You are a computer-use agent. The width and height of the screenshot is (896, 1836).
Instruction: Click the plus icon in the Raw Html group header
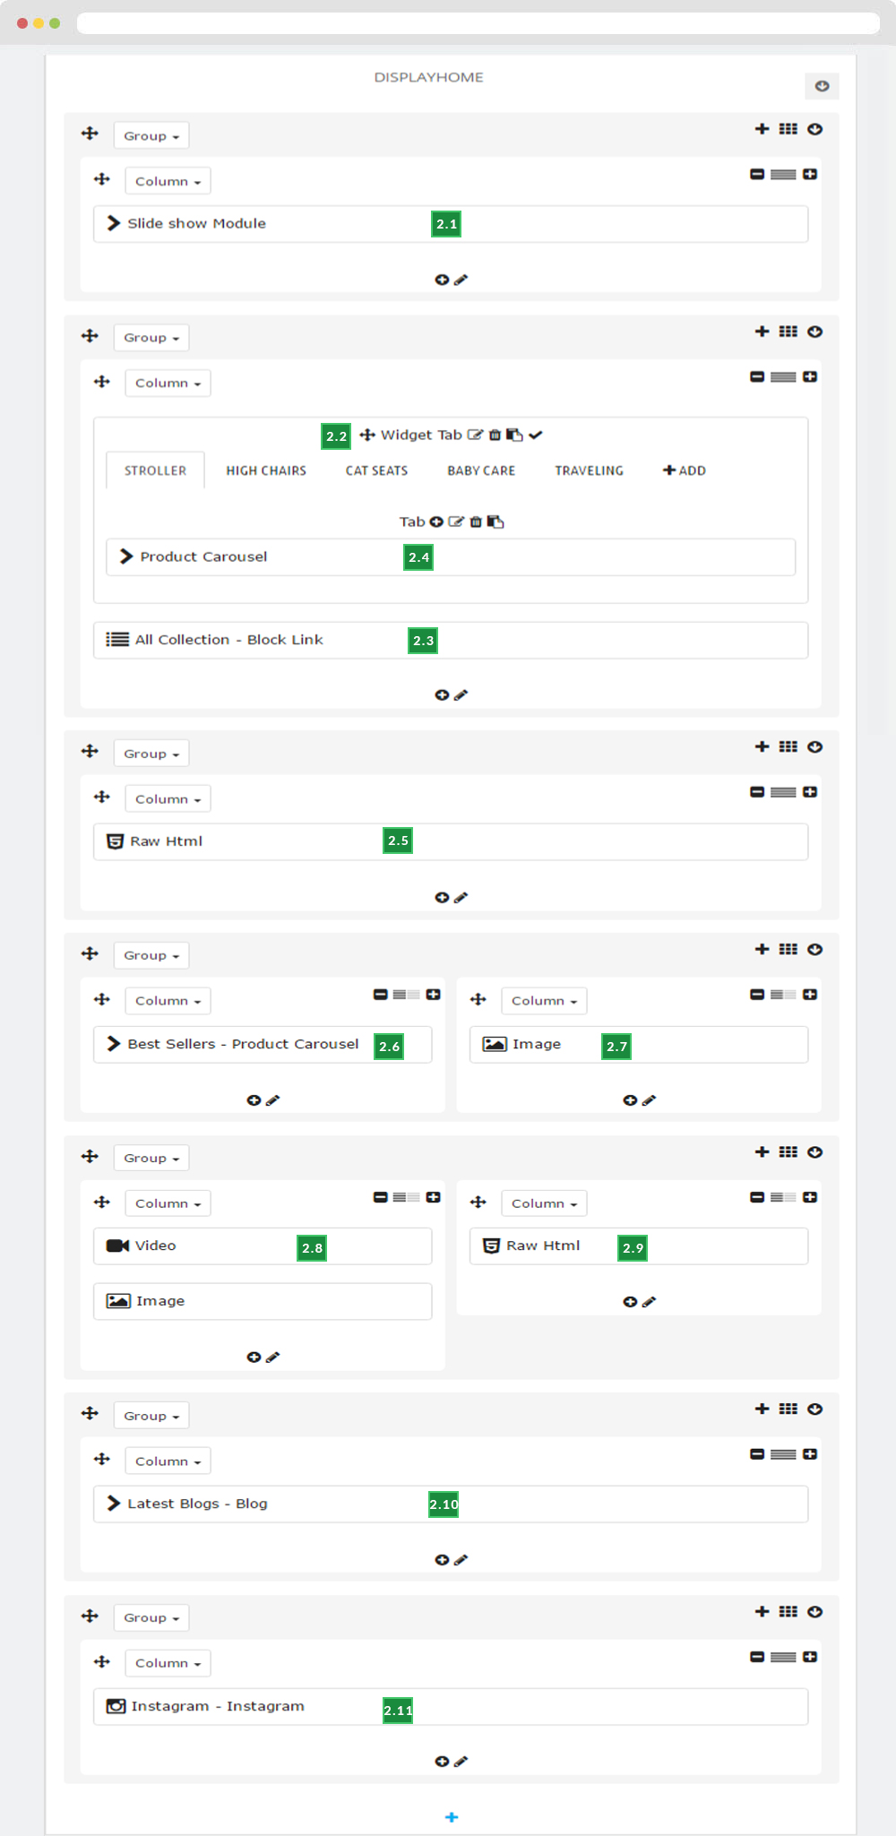tap(762, 746)
